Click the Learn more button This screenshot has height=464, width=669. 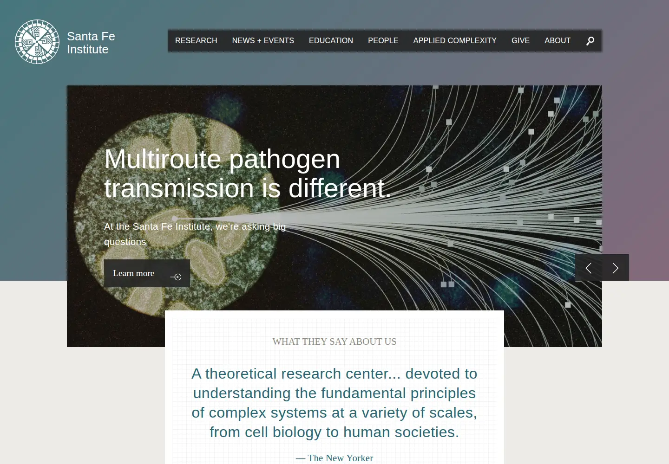(x=147, y=273)
